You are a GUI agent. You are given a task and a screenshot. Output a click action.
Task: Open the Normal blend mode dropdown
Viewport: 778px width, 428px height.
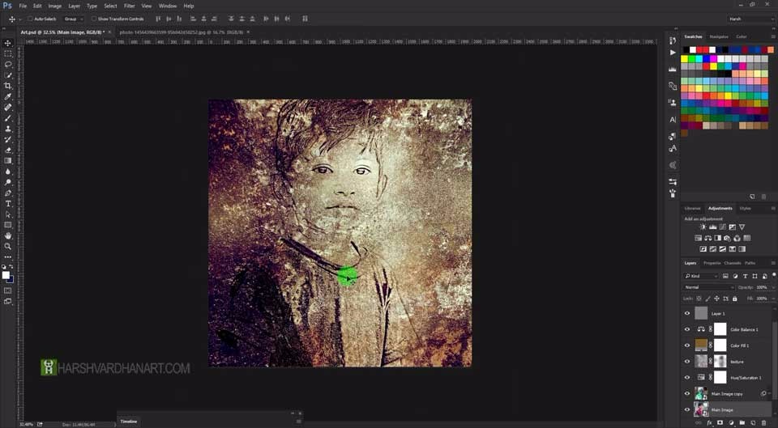tap(708, 287)
